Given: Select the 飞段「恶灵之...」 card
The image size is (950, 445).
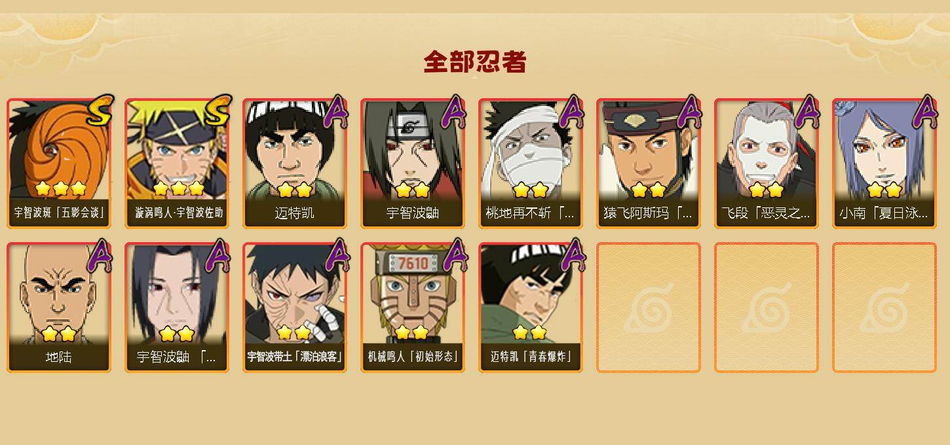Looking at the screenshot, I should pyautogui.click(x=767, y=164).
